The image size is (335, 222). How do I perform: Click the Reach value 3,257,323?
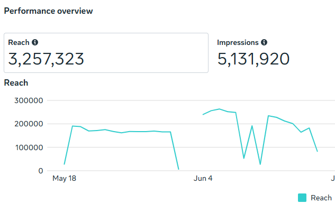pos(46,59)
